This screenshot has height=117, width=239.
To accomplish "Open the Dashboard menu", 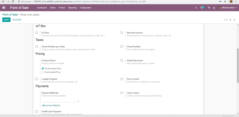I will tap(42, 8).
